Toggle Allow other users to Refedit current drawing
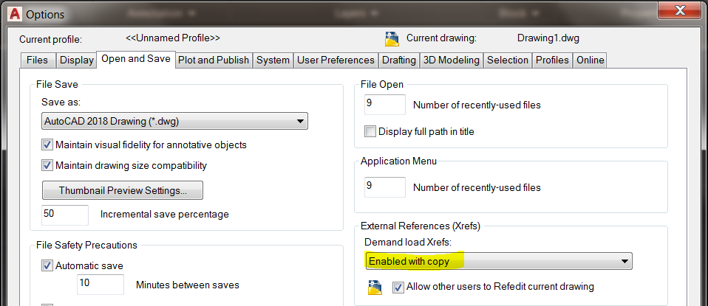This screenshot has height=306, width=708. point(398,287)
